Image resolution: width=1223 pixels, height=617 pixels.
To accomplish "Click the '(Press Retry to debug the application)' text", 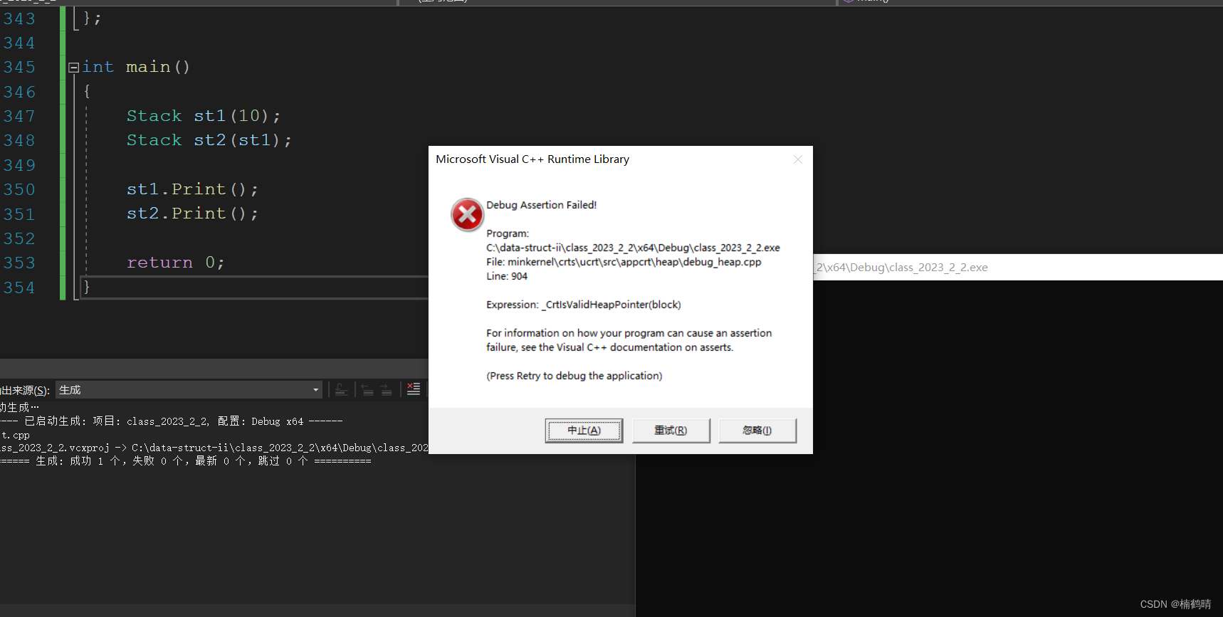I will click(x=574, y=376).
